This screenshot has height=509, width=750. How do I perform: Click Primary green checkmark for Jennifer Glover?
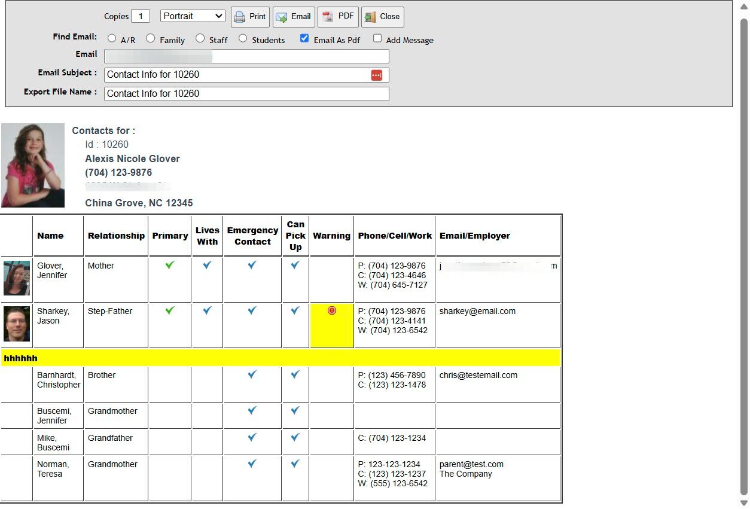pos(170,265)
